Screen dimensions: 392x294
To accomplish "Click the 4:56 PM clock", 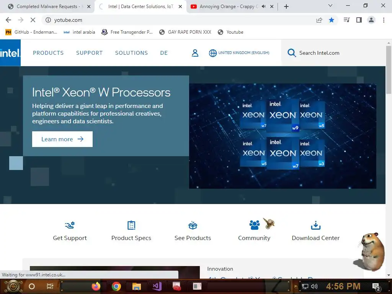I will 343,286.
